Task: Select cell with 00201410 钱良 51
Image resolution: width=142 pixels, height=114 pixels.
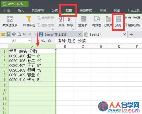Action: (x=32, y=80)
